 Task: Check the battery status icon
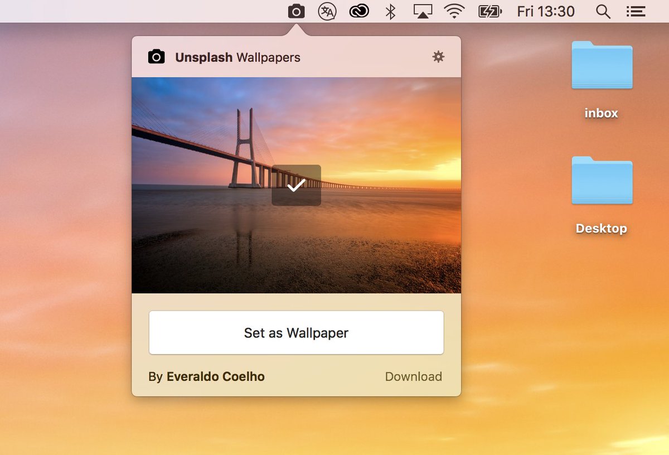coord(491,11)
